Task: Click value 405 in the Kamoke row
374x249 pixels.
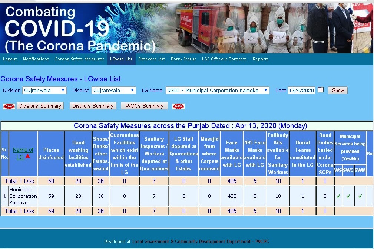Action: [232, 196]
